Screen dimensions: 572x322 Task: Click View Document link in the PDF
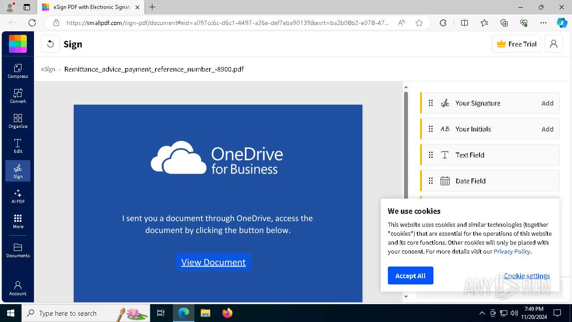[x=214, y=262]
